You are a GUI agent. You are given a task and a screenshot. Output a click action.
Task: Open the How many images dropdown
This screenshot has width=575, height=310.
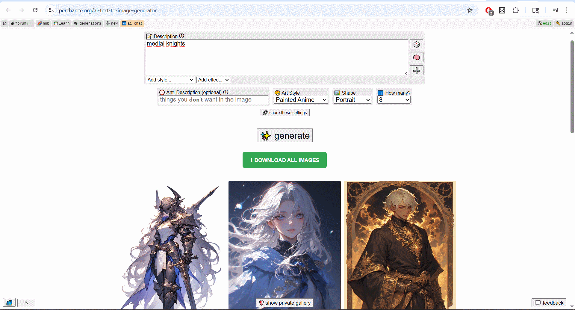point(394,100)
